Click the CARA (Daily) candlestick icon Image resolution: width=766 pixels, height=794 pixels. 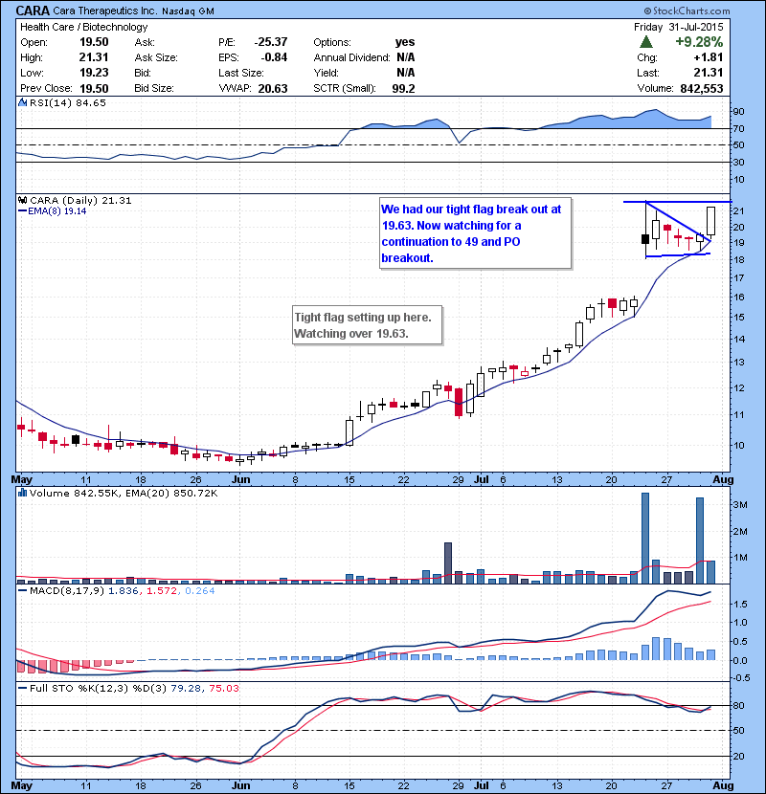pos(23,201)
